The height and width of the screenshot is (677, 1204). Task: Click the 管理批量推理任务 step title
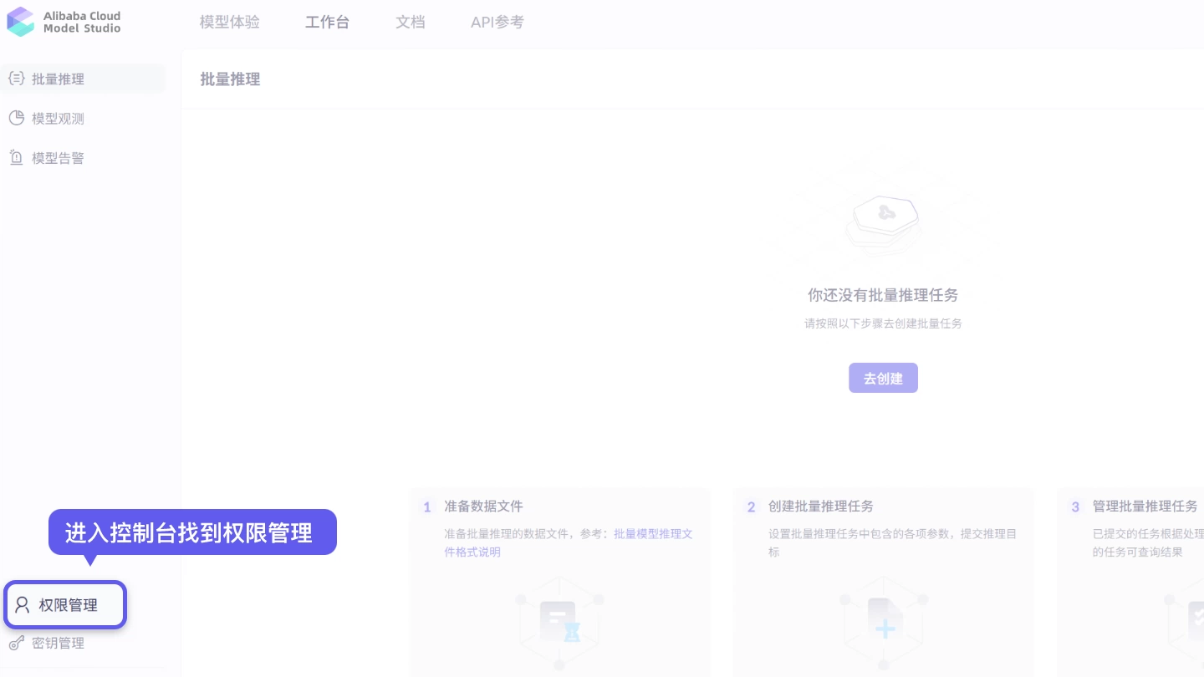tap(1145, 506)
